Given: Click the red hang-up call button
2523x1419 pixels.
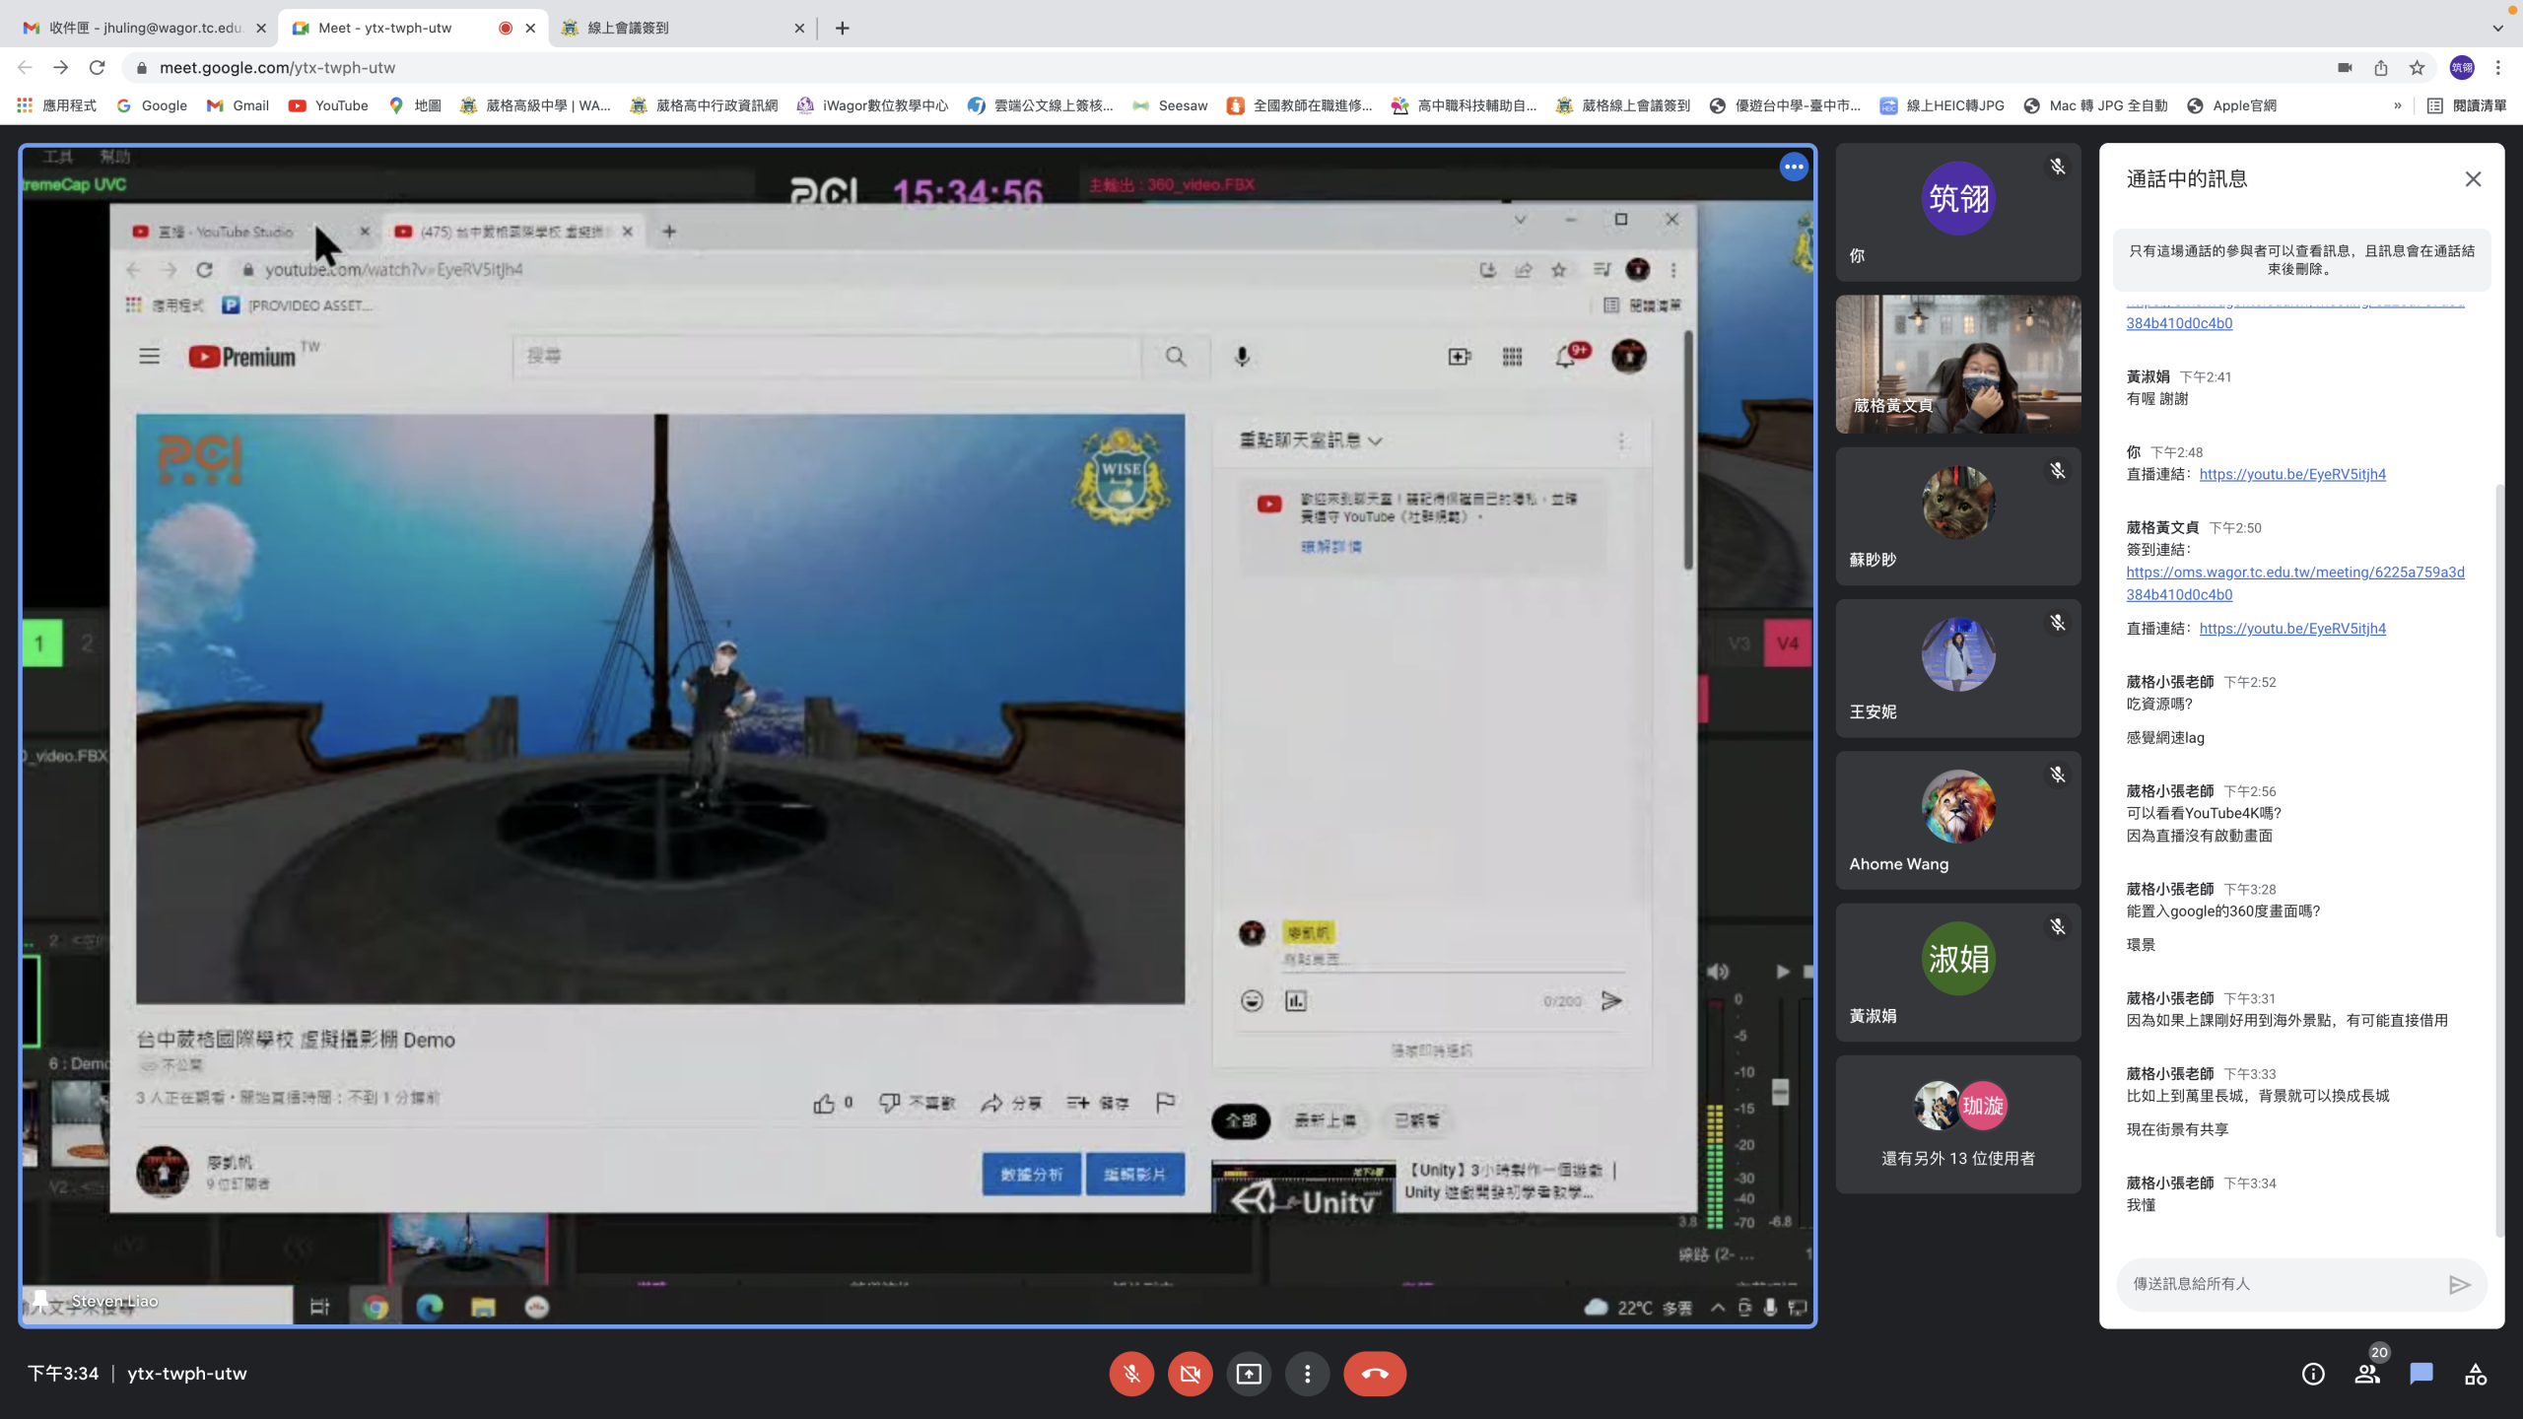Looking at the screenshot, I should pos(1374,1374).
